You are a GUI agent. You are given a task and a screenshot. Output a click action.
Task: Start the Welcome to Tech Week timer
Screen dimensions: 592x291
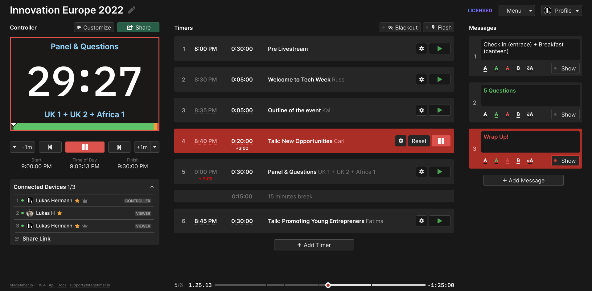coord(439,79)
